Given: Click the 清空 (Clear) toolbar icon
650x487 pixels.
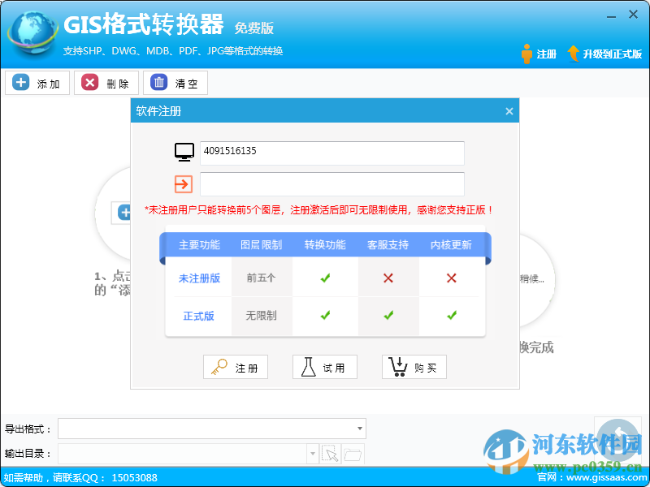Looking at the screenshot, I should [x=158, y=82].
